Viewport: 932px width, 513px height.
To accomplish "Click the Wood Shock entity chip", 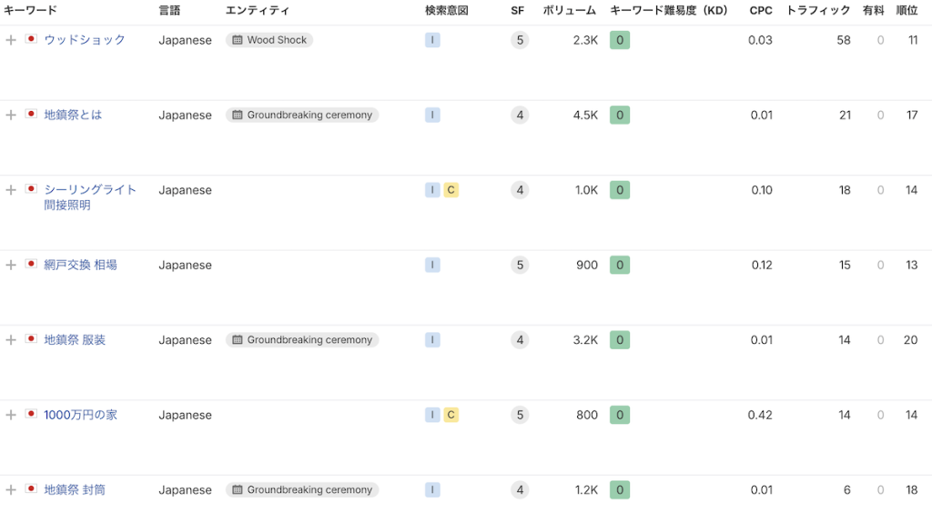I will pos(269,40).
